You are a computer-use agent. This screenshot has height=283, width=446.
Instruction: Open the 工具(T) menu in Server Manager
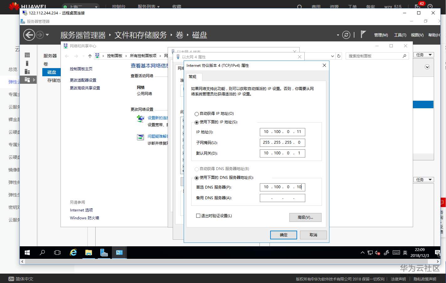point(400,35)
